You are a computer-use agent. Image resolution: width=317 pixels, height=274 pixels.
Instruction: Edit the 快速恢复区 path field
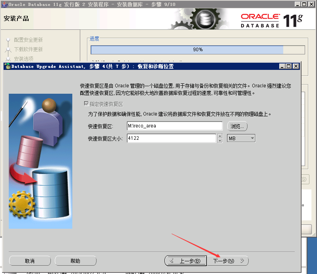175,126
